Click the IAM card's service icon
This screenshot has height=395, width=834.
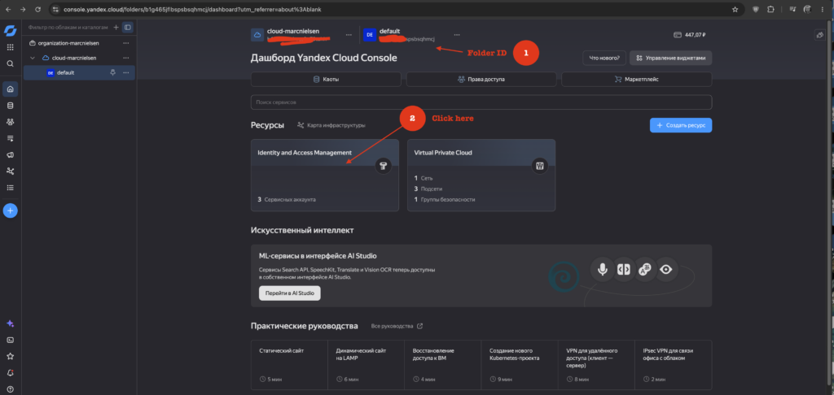[383, 166]
